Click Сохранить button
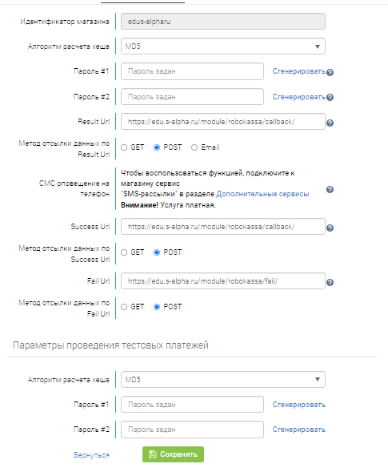Viewport: 388px width, 472px height. click(x=173, y=454)
